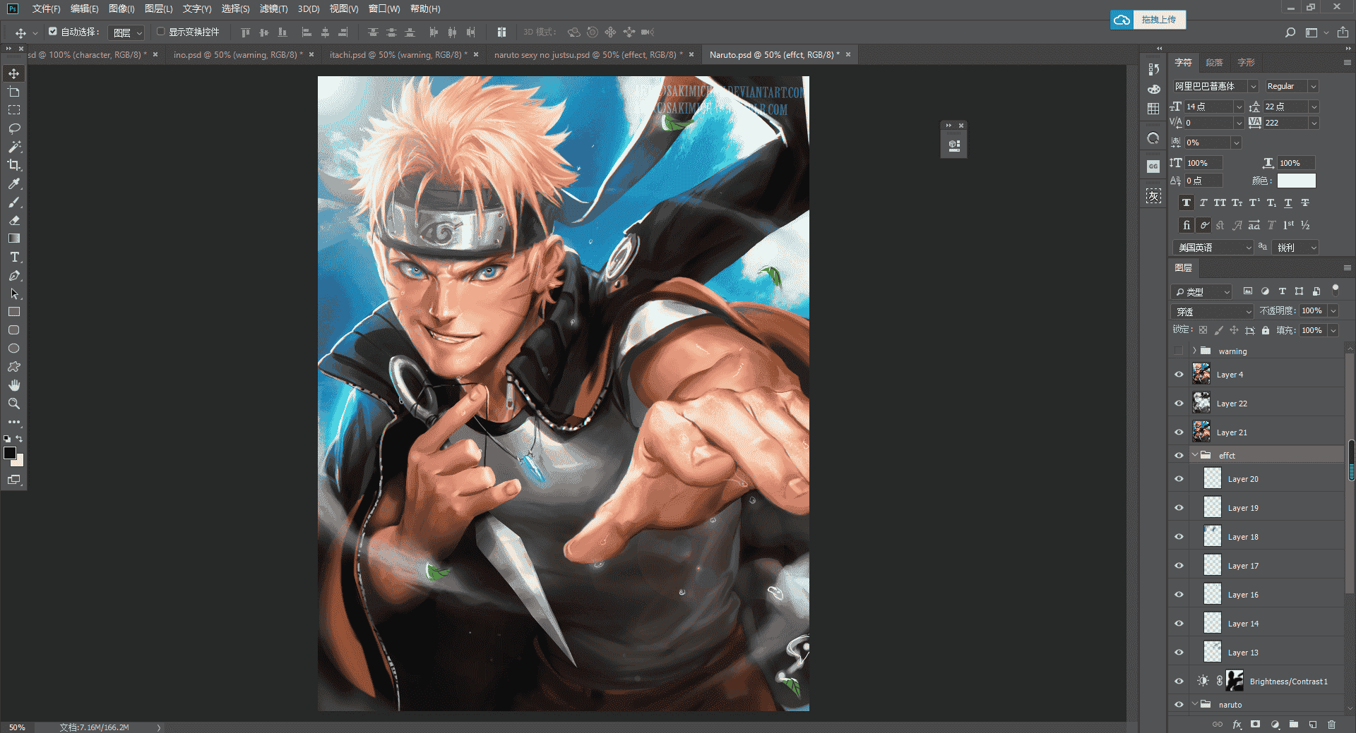Select the Hand tool
Viewport: 1356px width, 733px height.
[x=14, y=385]
